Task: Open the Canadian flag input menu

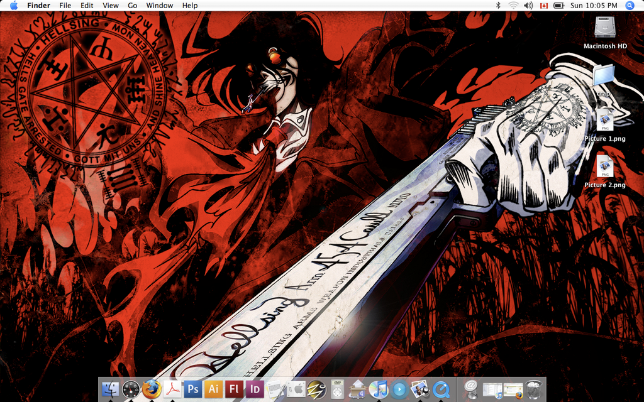Action: 544,6
